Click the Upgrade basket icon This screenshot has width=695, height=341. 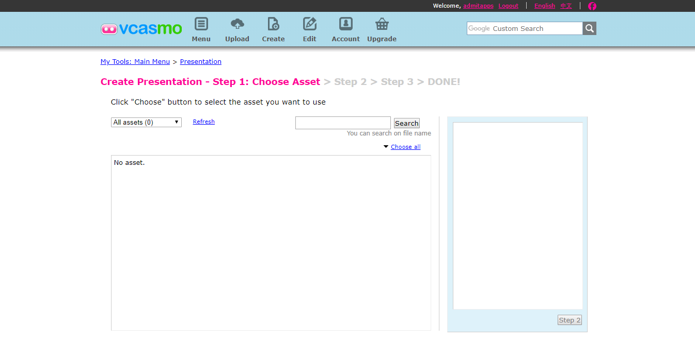pos(382,24)
